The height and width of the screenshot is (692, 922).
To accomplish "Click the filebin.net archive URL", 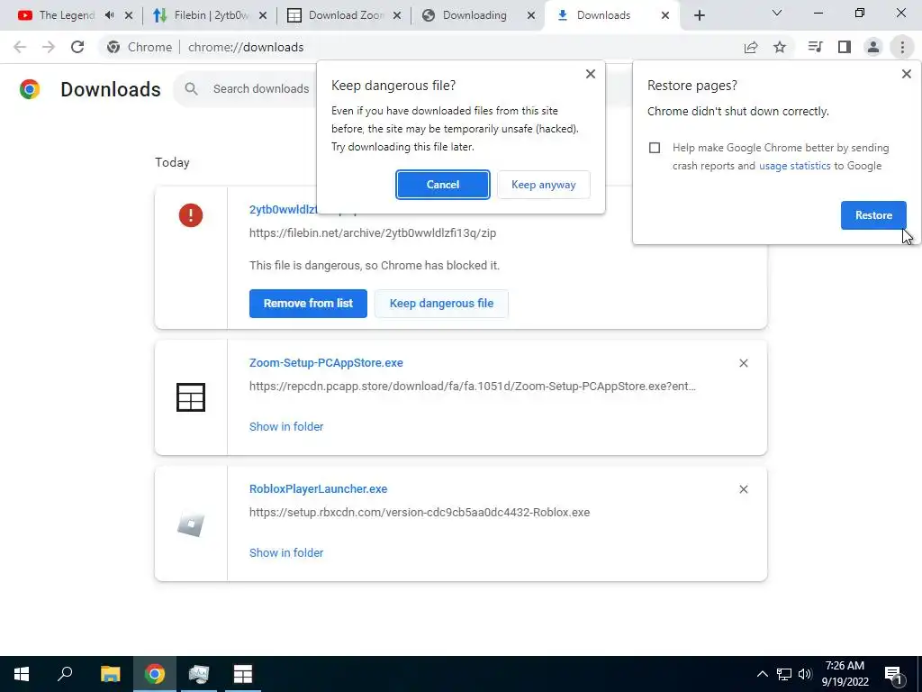I will tap(373, 233).
